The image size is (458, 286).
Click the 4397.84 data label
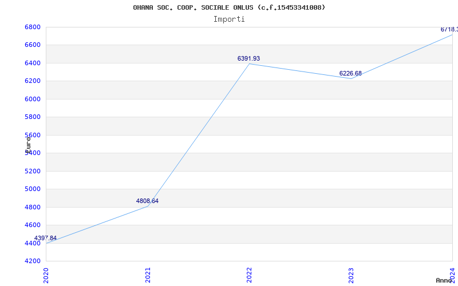(x=45, y=238)
